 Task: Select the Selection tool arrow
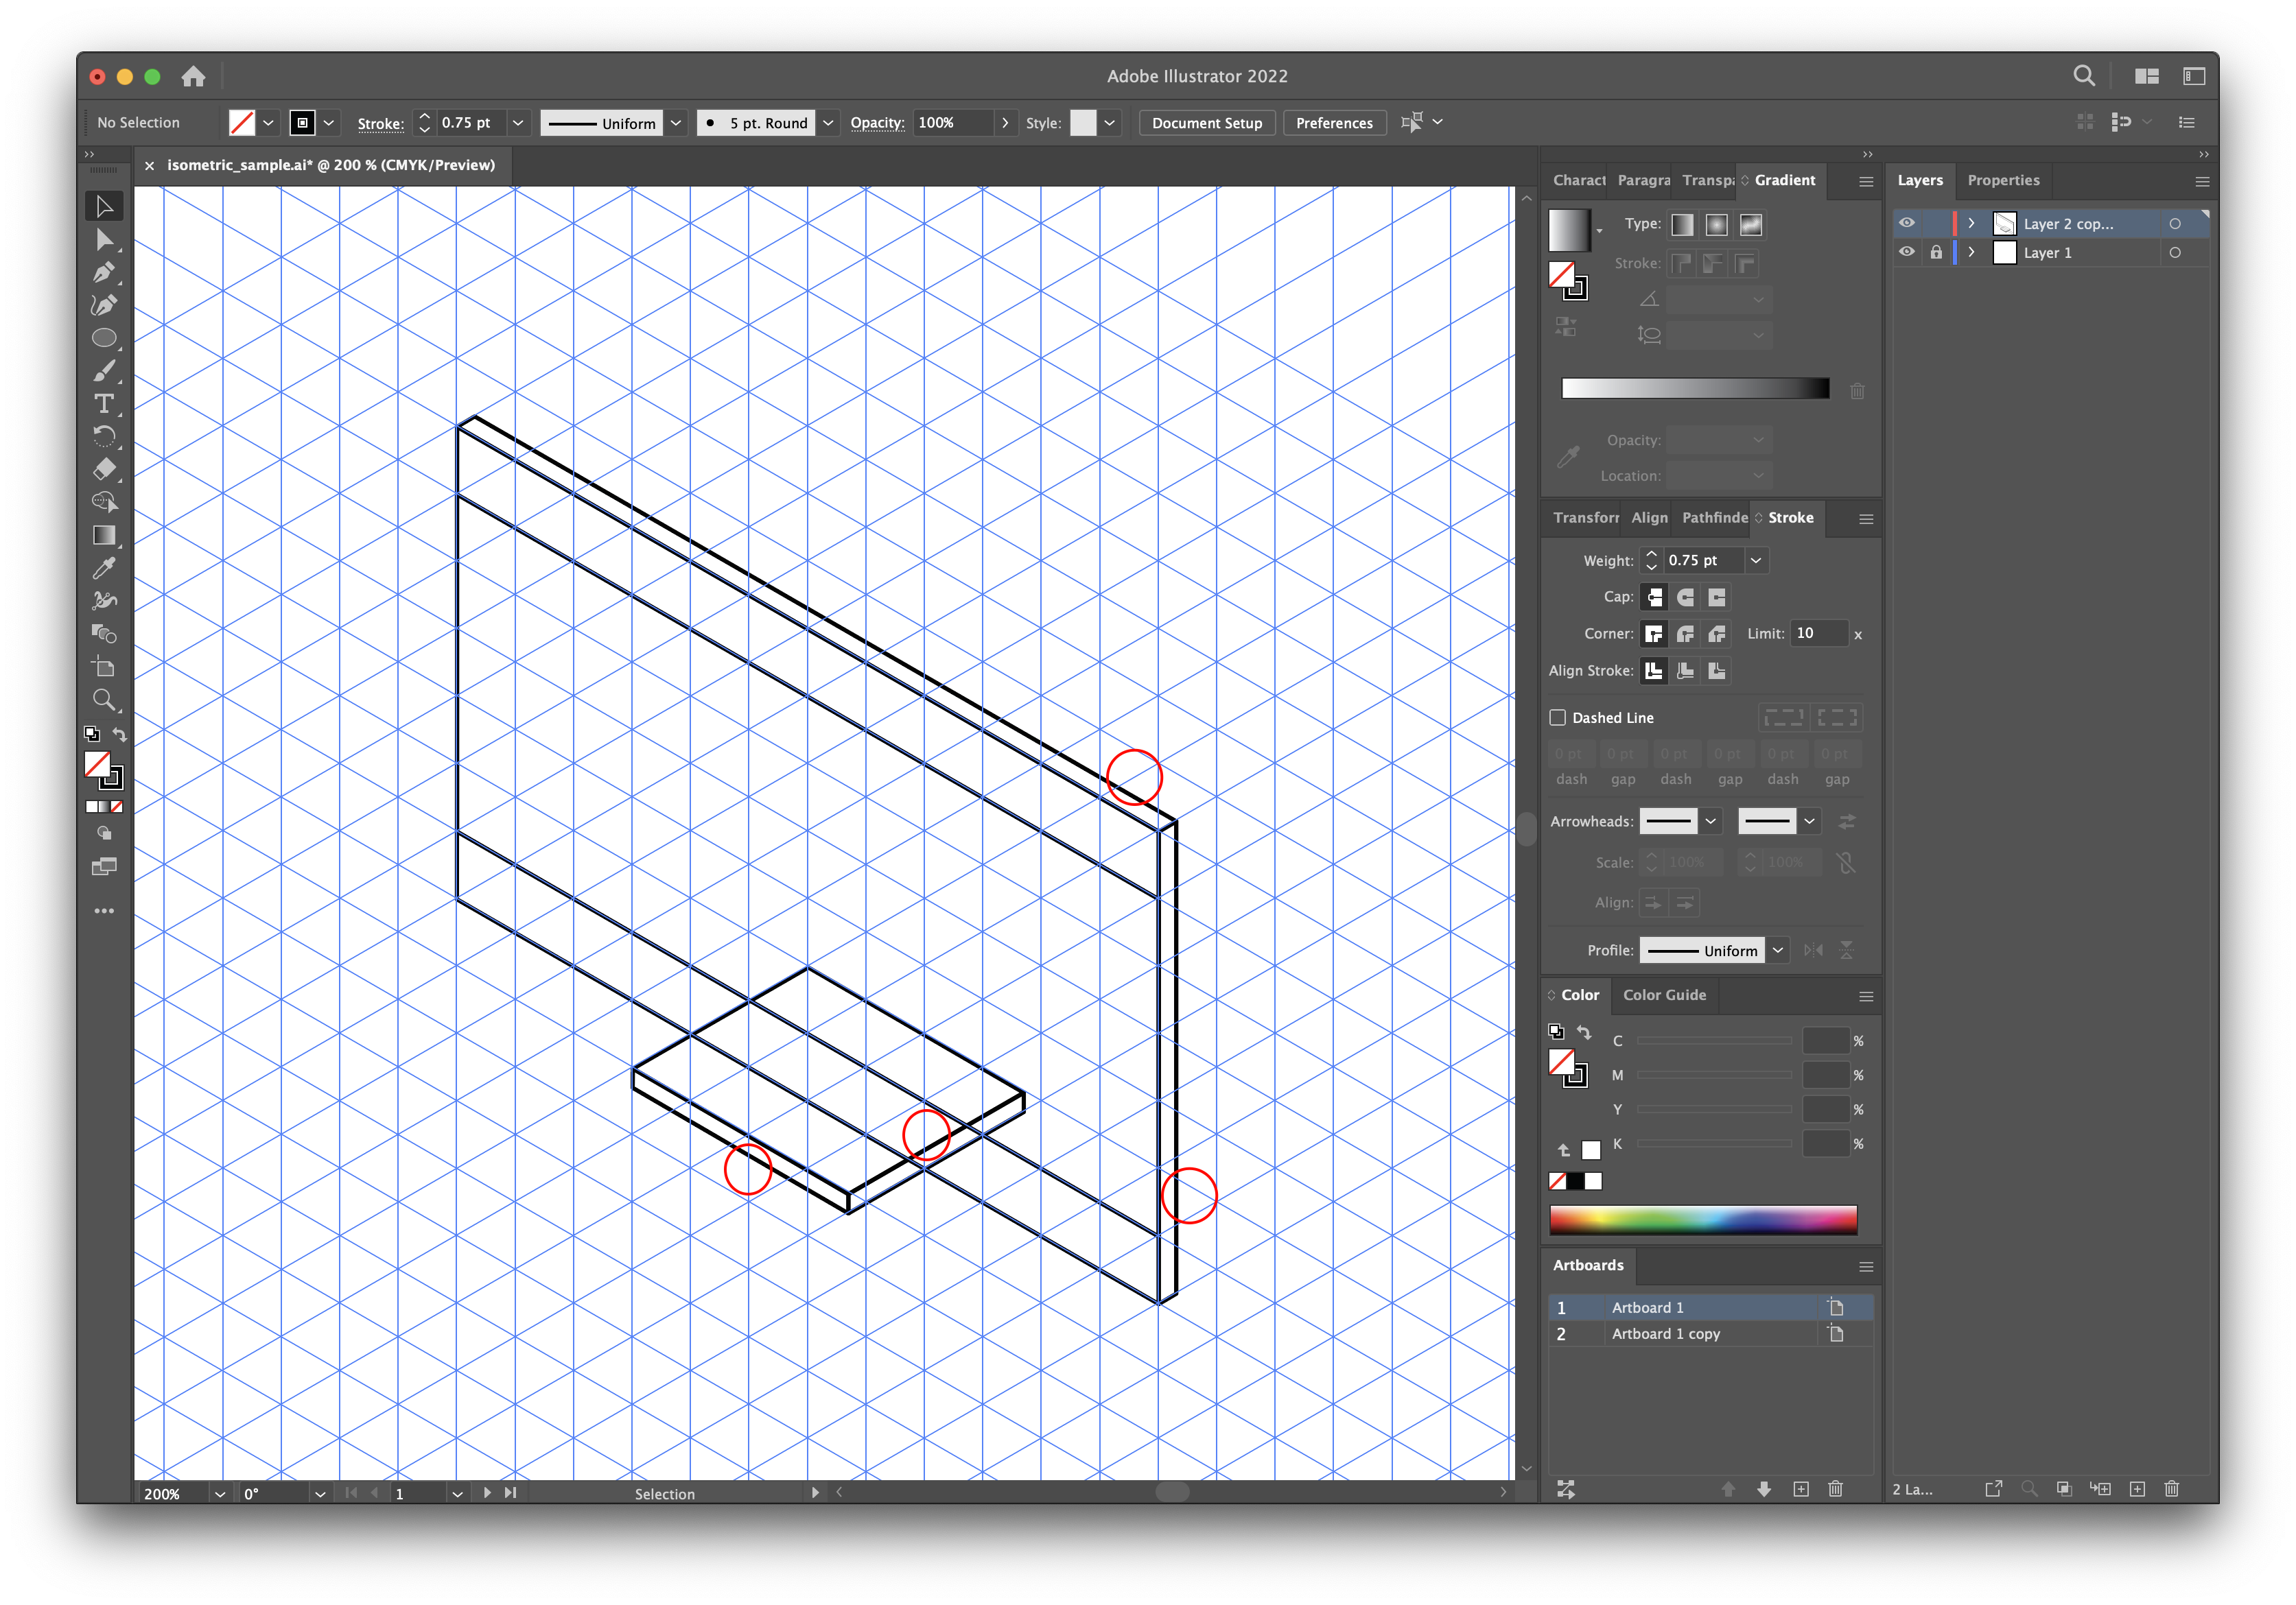click(104, 206)
